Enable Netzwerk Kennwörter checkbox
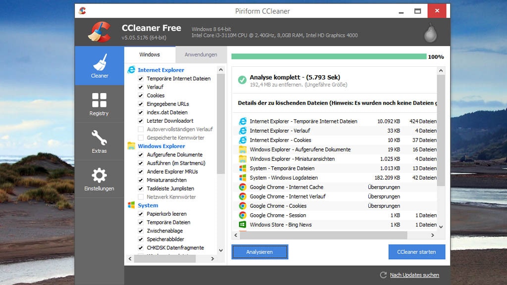507x285 pixels. (x=141, y=197)
